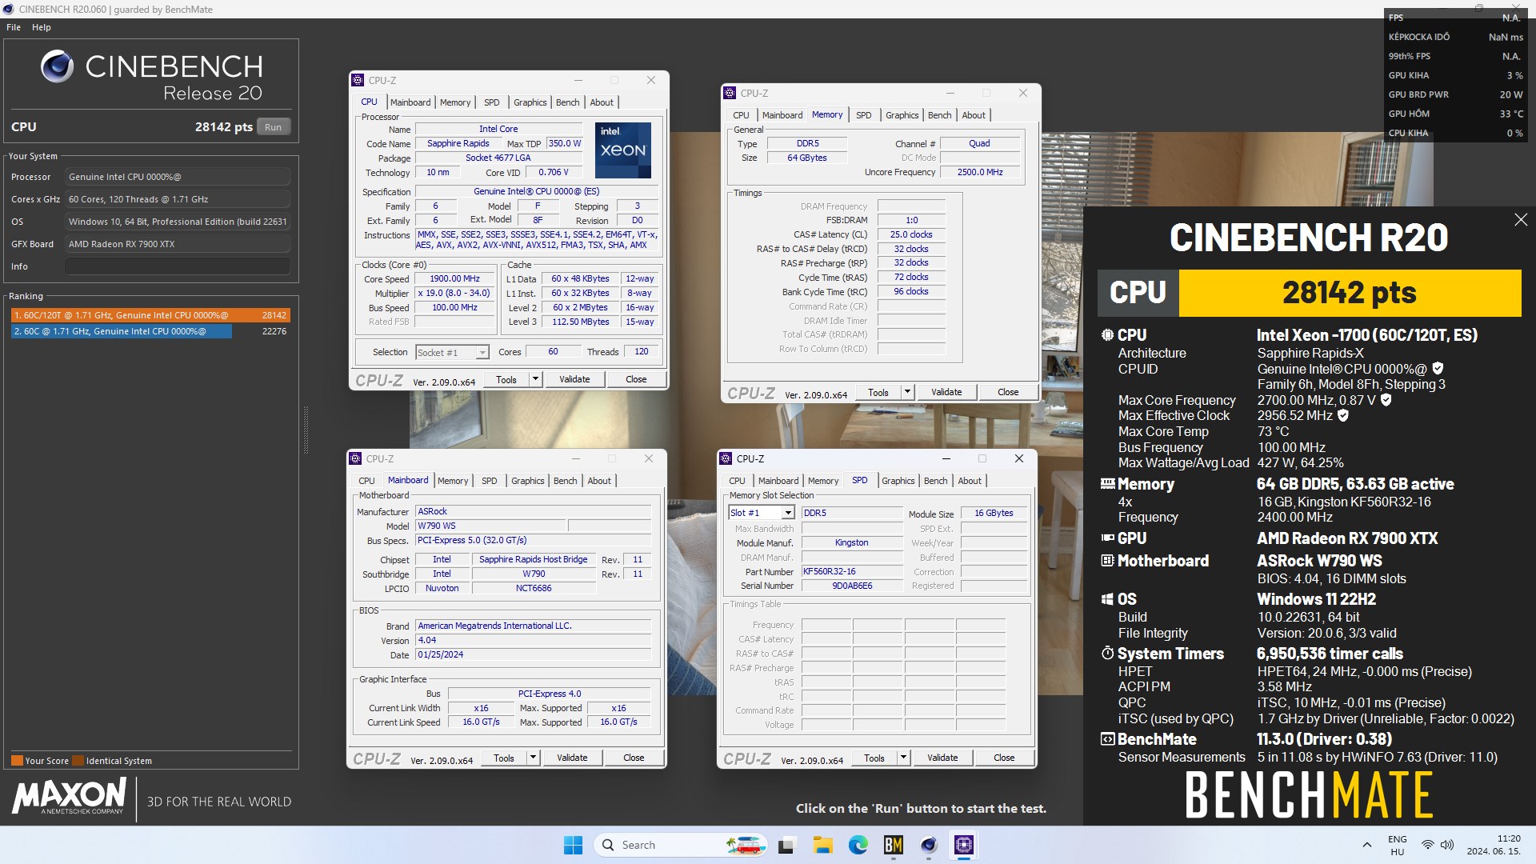Select CPU tab in bottom-left CPU-Z Mainboard window
This screenshot has height=864, width=1536.
click(x=366, y=481)
